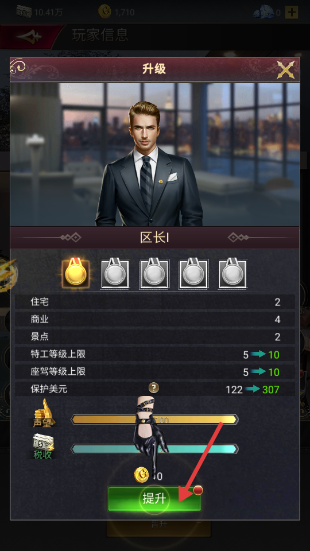Screen dimensions: 310x551
Task: Click the 声望 reputation progress bar
Action: [154, 419]
